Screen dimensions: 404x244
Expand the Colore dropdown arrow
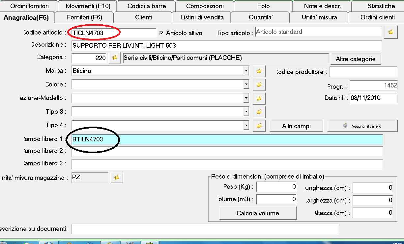pos(246,84)
